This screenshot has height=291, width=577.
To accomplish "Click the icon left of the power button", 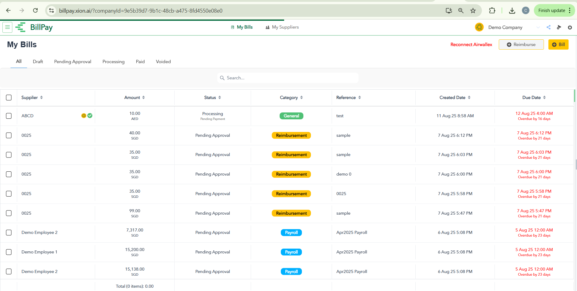I will pos(559,27).
